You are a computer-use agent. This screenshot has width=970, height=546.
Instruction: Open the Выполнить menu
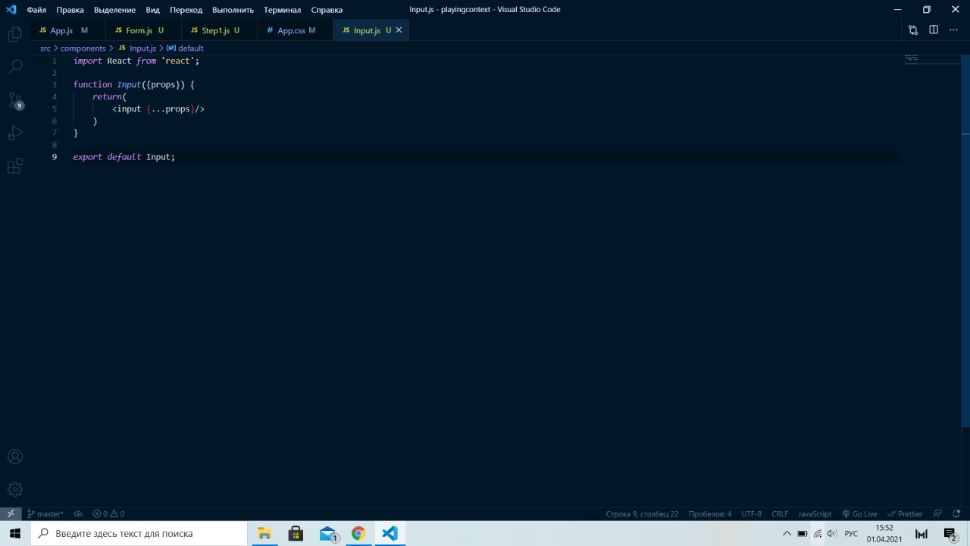(233, 10)
